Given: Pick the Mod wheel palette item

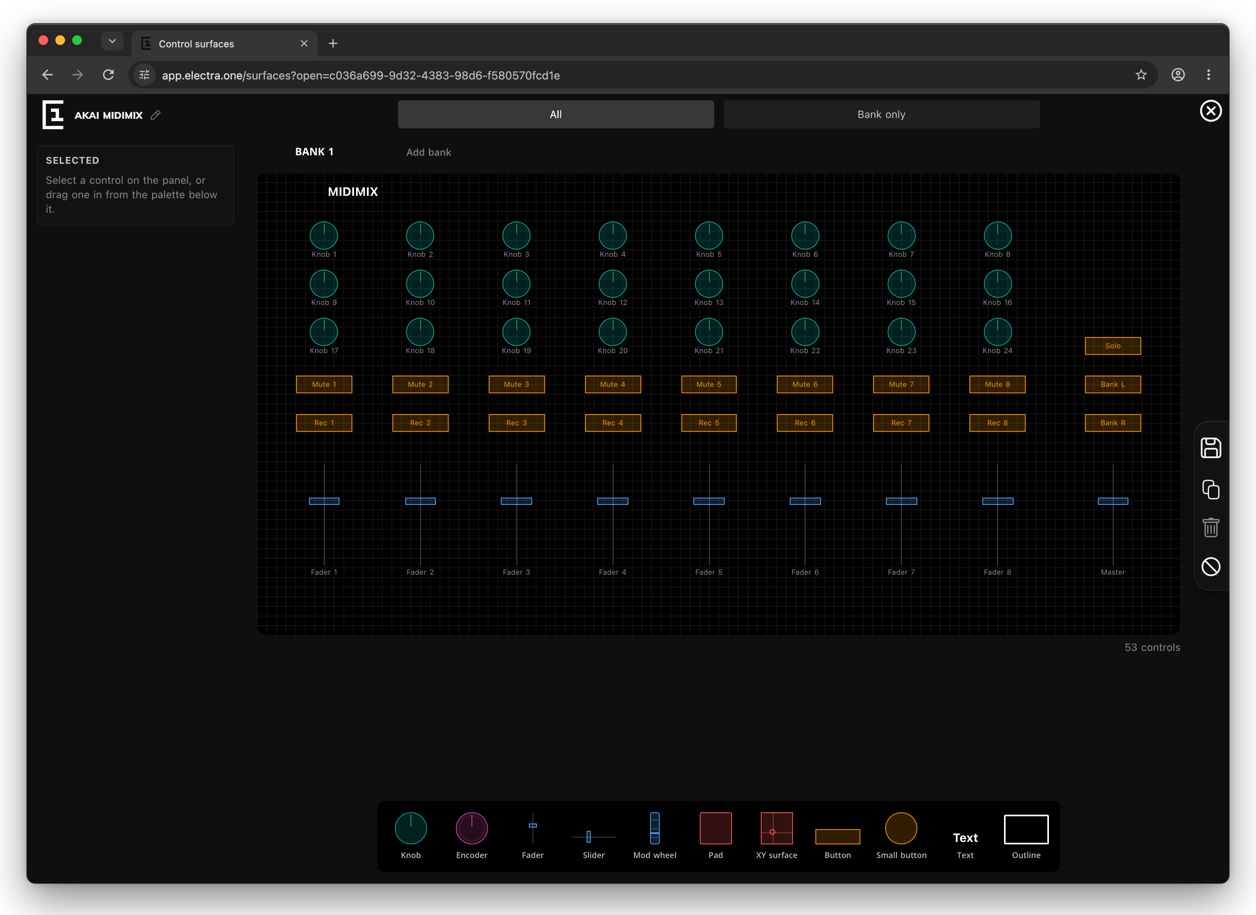Looking at the screenshot, I should click(654, 835).
